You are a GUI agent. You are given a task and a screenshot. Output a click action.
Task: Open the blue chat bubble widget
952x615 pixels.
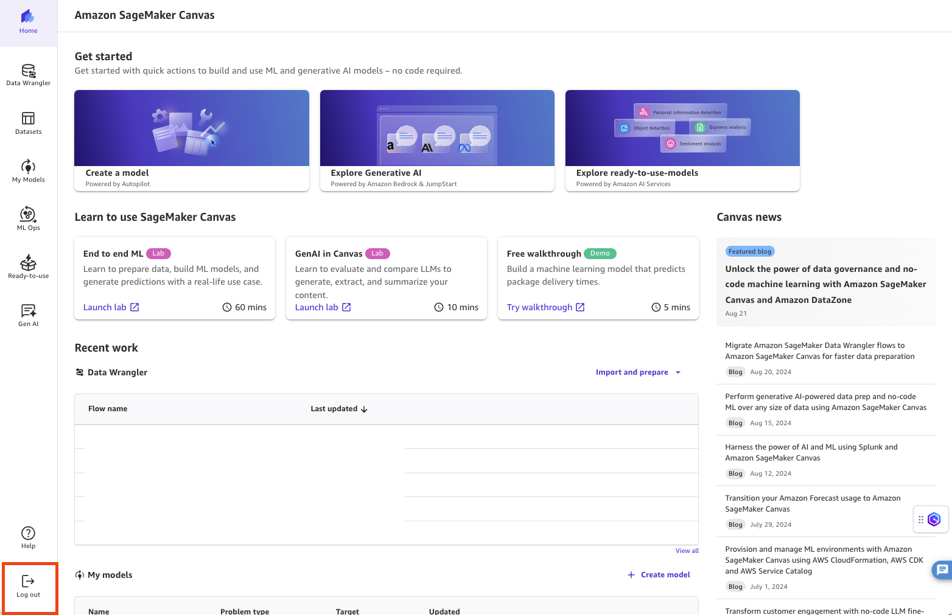click(x=942, y=570)
